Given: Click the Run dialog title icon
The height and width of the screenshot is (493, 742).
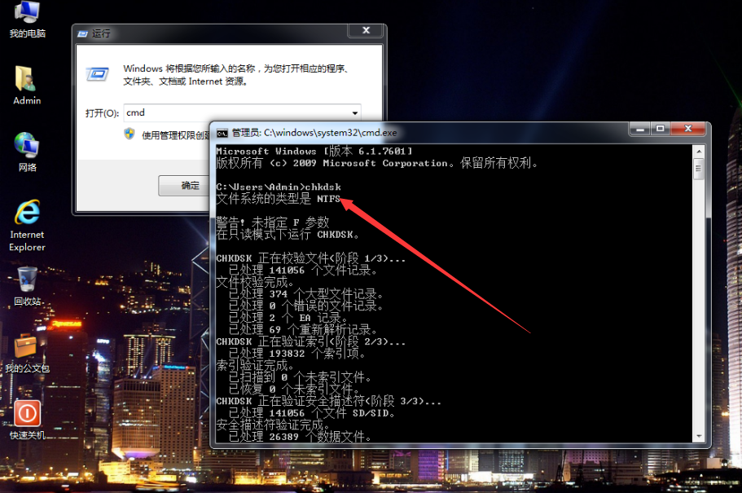Looking at the screenshot, I should point(83,33).
